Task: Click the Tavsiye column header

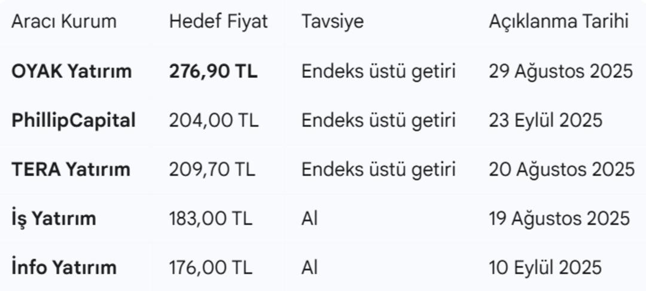Action: pyautogui.click(x=333, y=22)
